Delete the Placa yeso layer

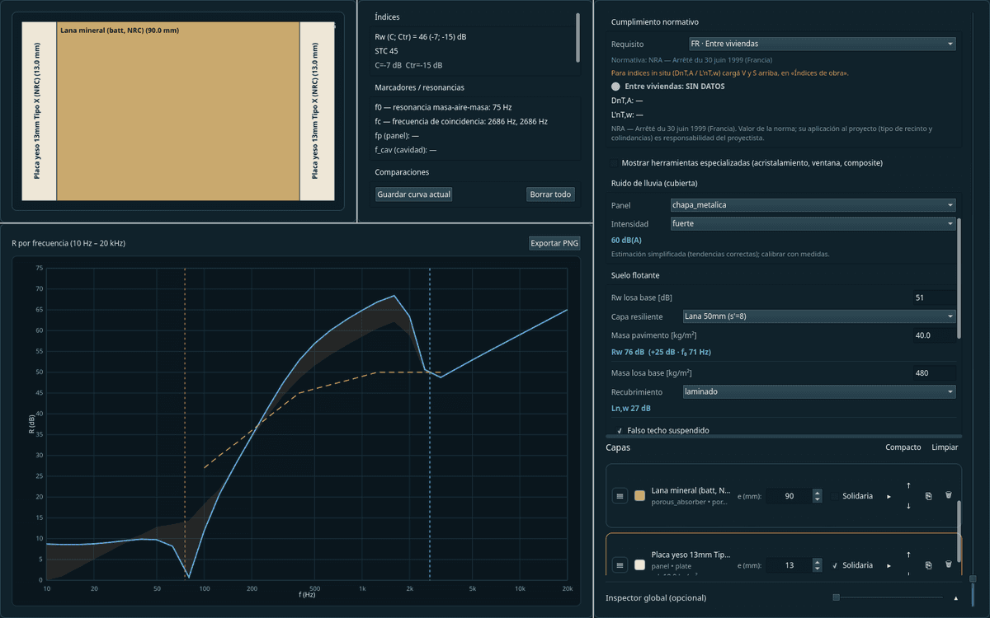(948, 565)
